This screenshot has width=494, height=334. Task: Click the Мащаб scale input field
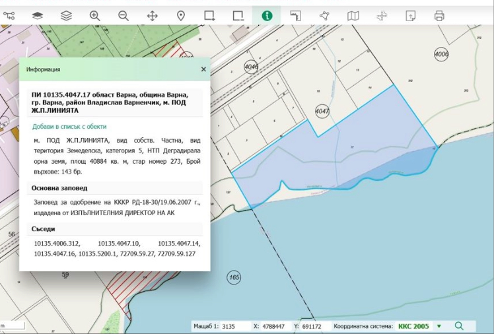[234, 326]
